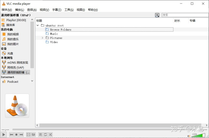This screenshot has height=138, width=209.
Task: Toggle loop repeat mode
Action: (x=46, y=135)
